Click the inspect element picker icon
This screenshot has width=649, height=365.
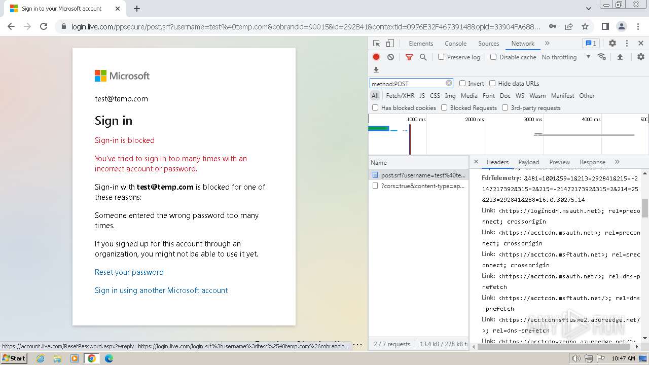tap(376, 44)
